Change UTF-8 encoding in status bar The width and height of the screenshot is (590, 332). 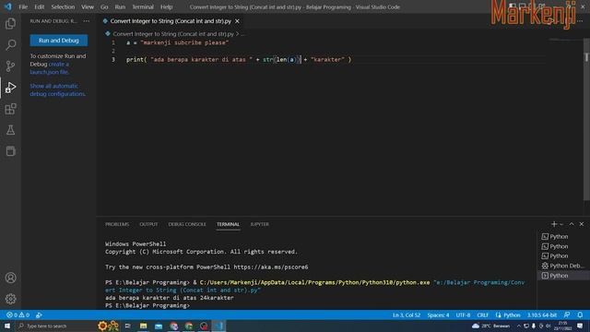pyautogui.click(x=463, y=315)
